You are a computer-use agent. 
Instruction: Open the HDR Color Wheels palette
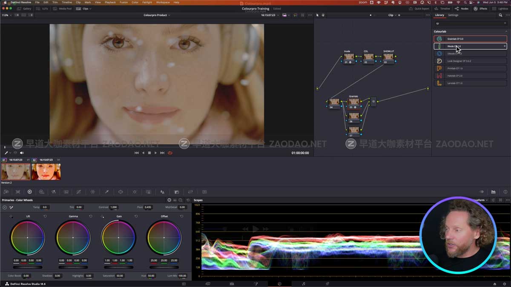(42, 192)
